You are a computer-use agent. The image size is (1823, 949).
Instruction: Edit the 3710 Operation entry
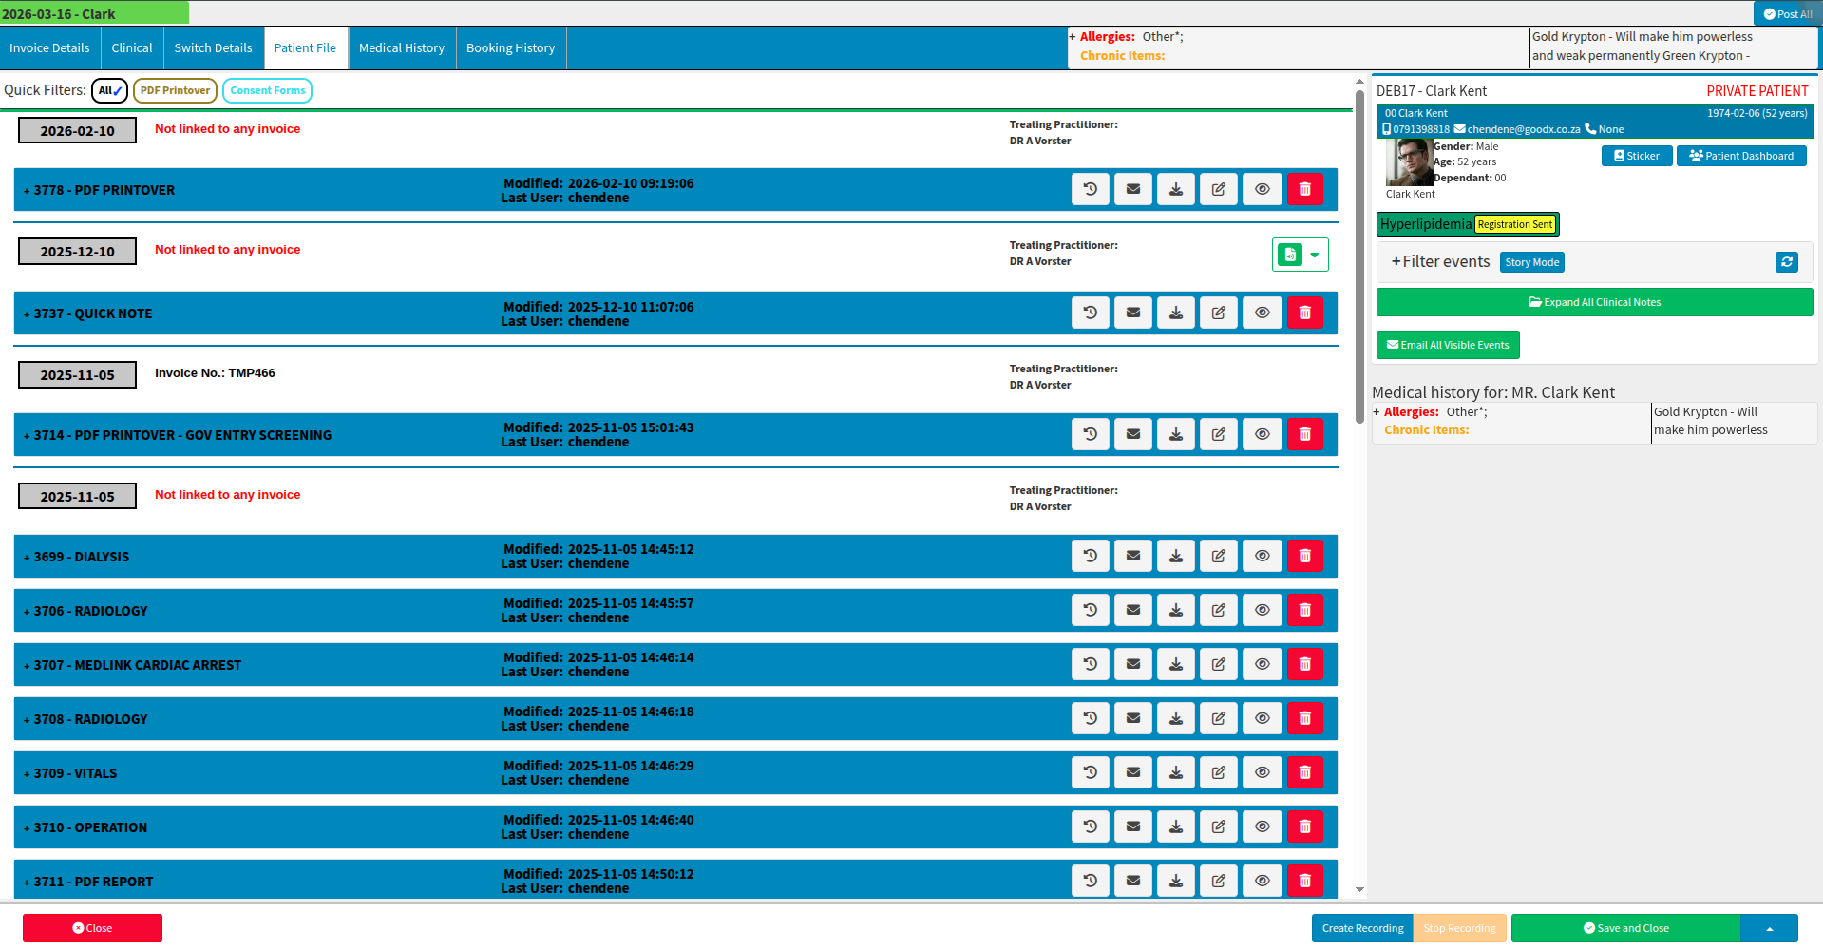tap(1219, 826)
